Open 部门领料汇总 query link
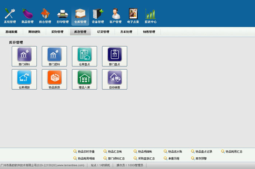The width and height of the screenshot is (255, 169). (114, 158)
